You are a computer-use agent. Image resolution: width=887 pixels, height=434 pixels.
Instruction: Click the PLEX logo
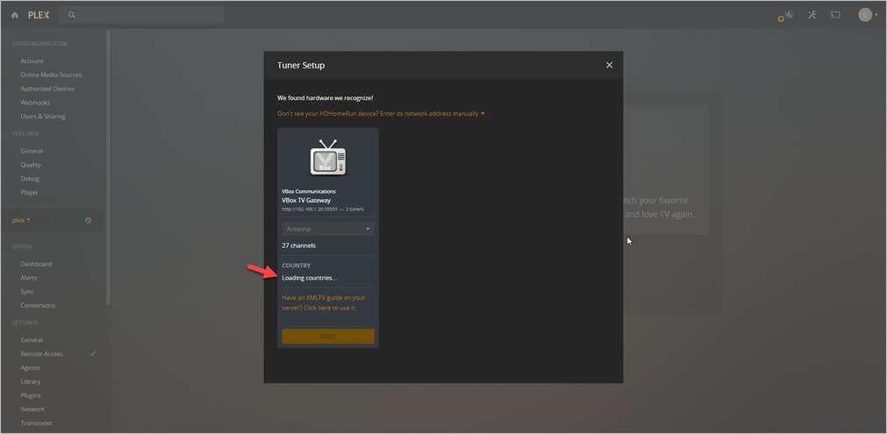(39, 15)
